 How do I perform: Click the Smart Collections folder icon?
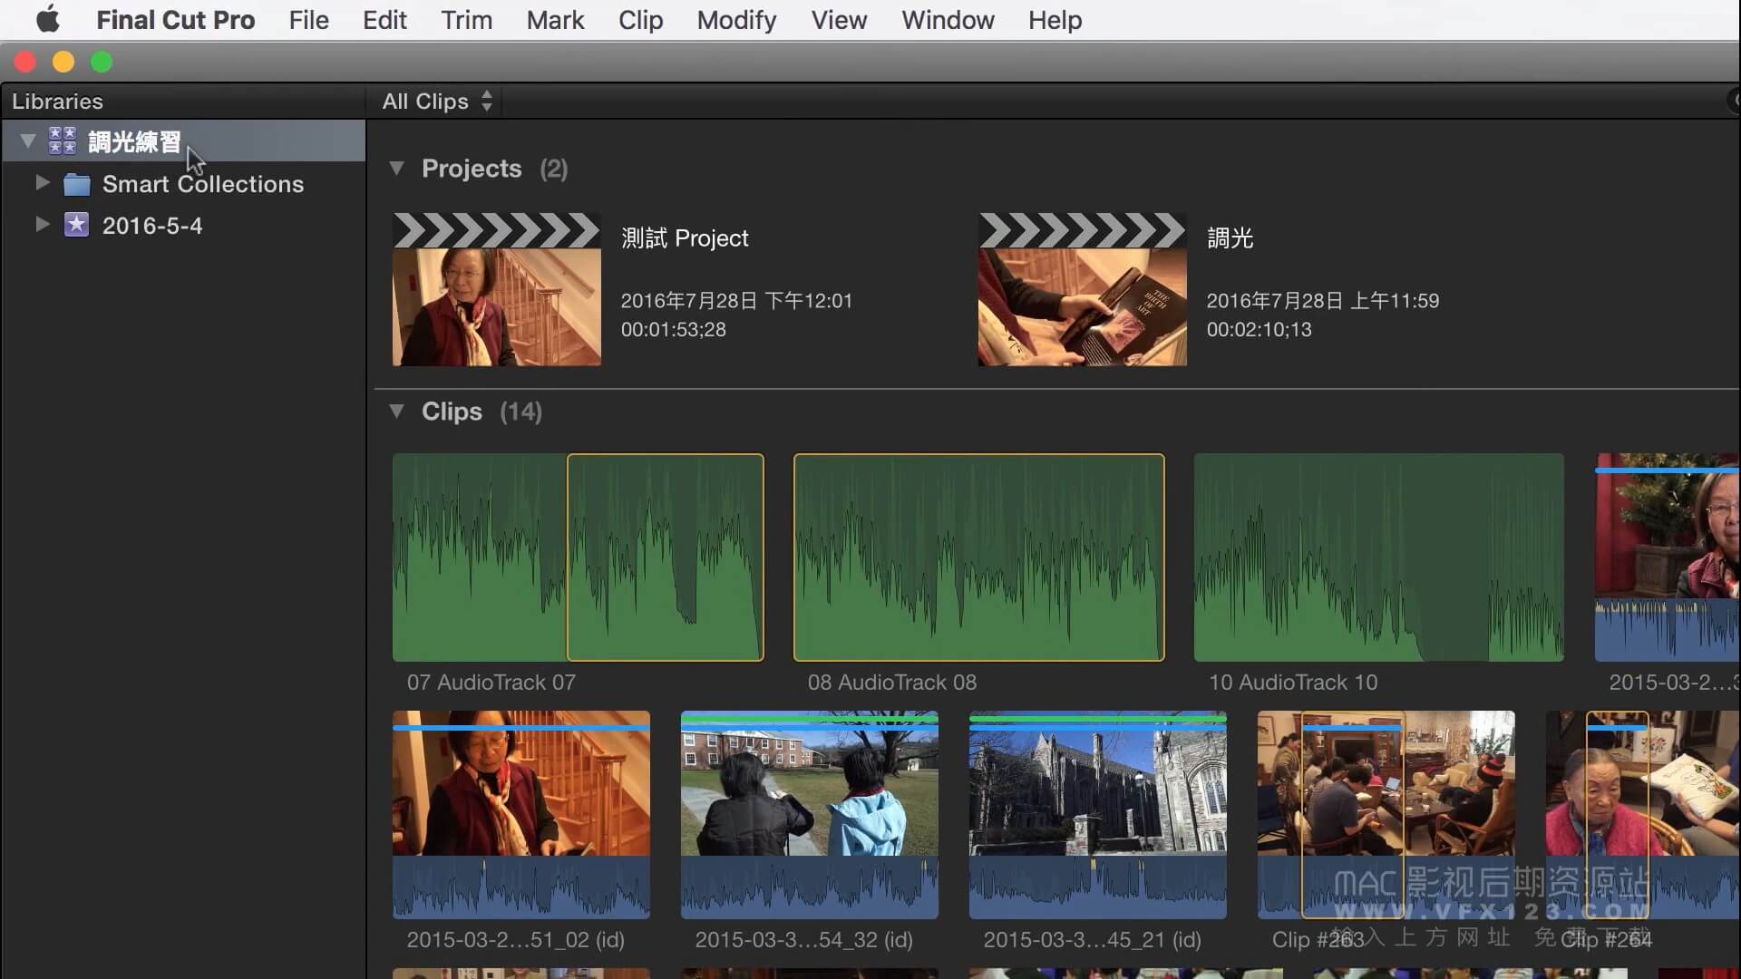(x=77, y=184)
